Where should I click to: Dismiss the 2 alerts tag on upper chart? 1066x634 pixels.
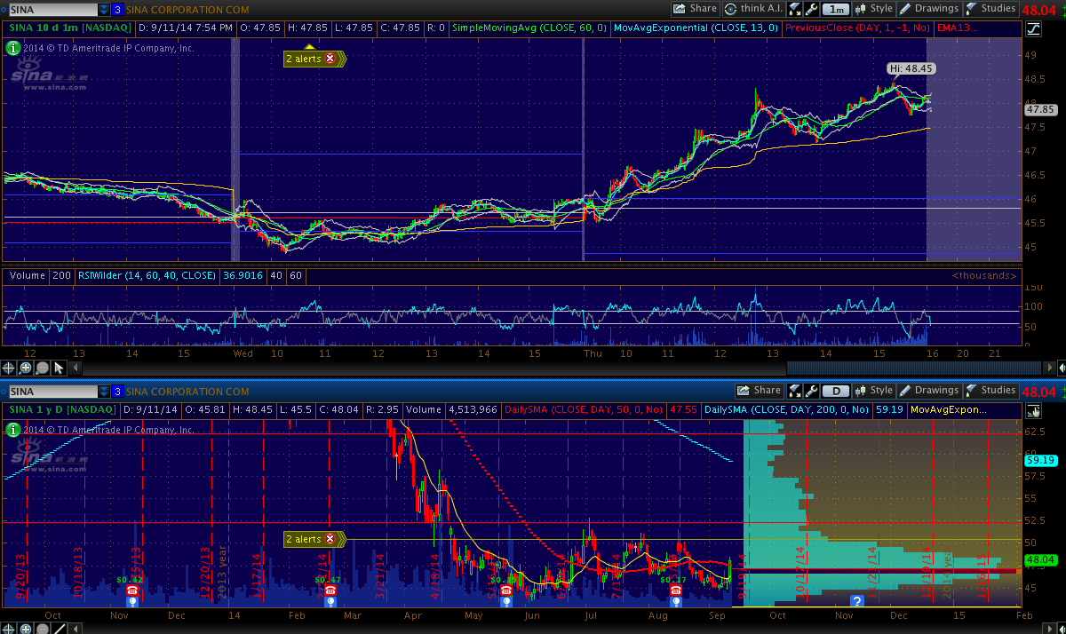(330, 59)
